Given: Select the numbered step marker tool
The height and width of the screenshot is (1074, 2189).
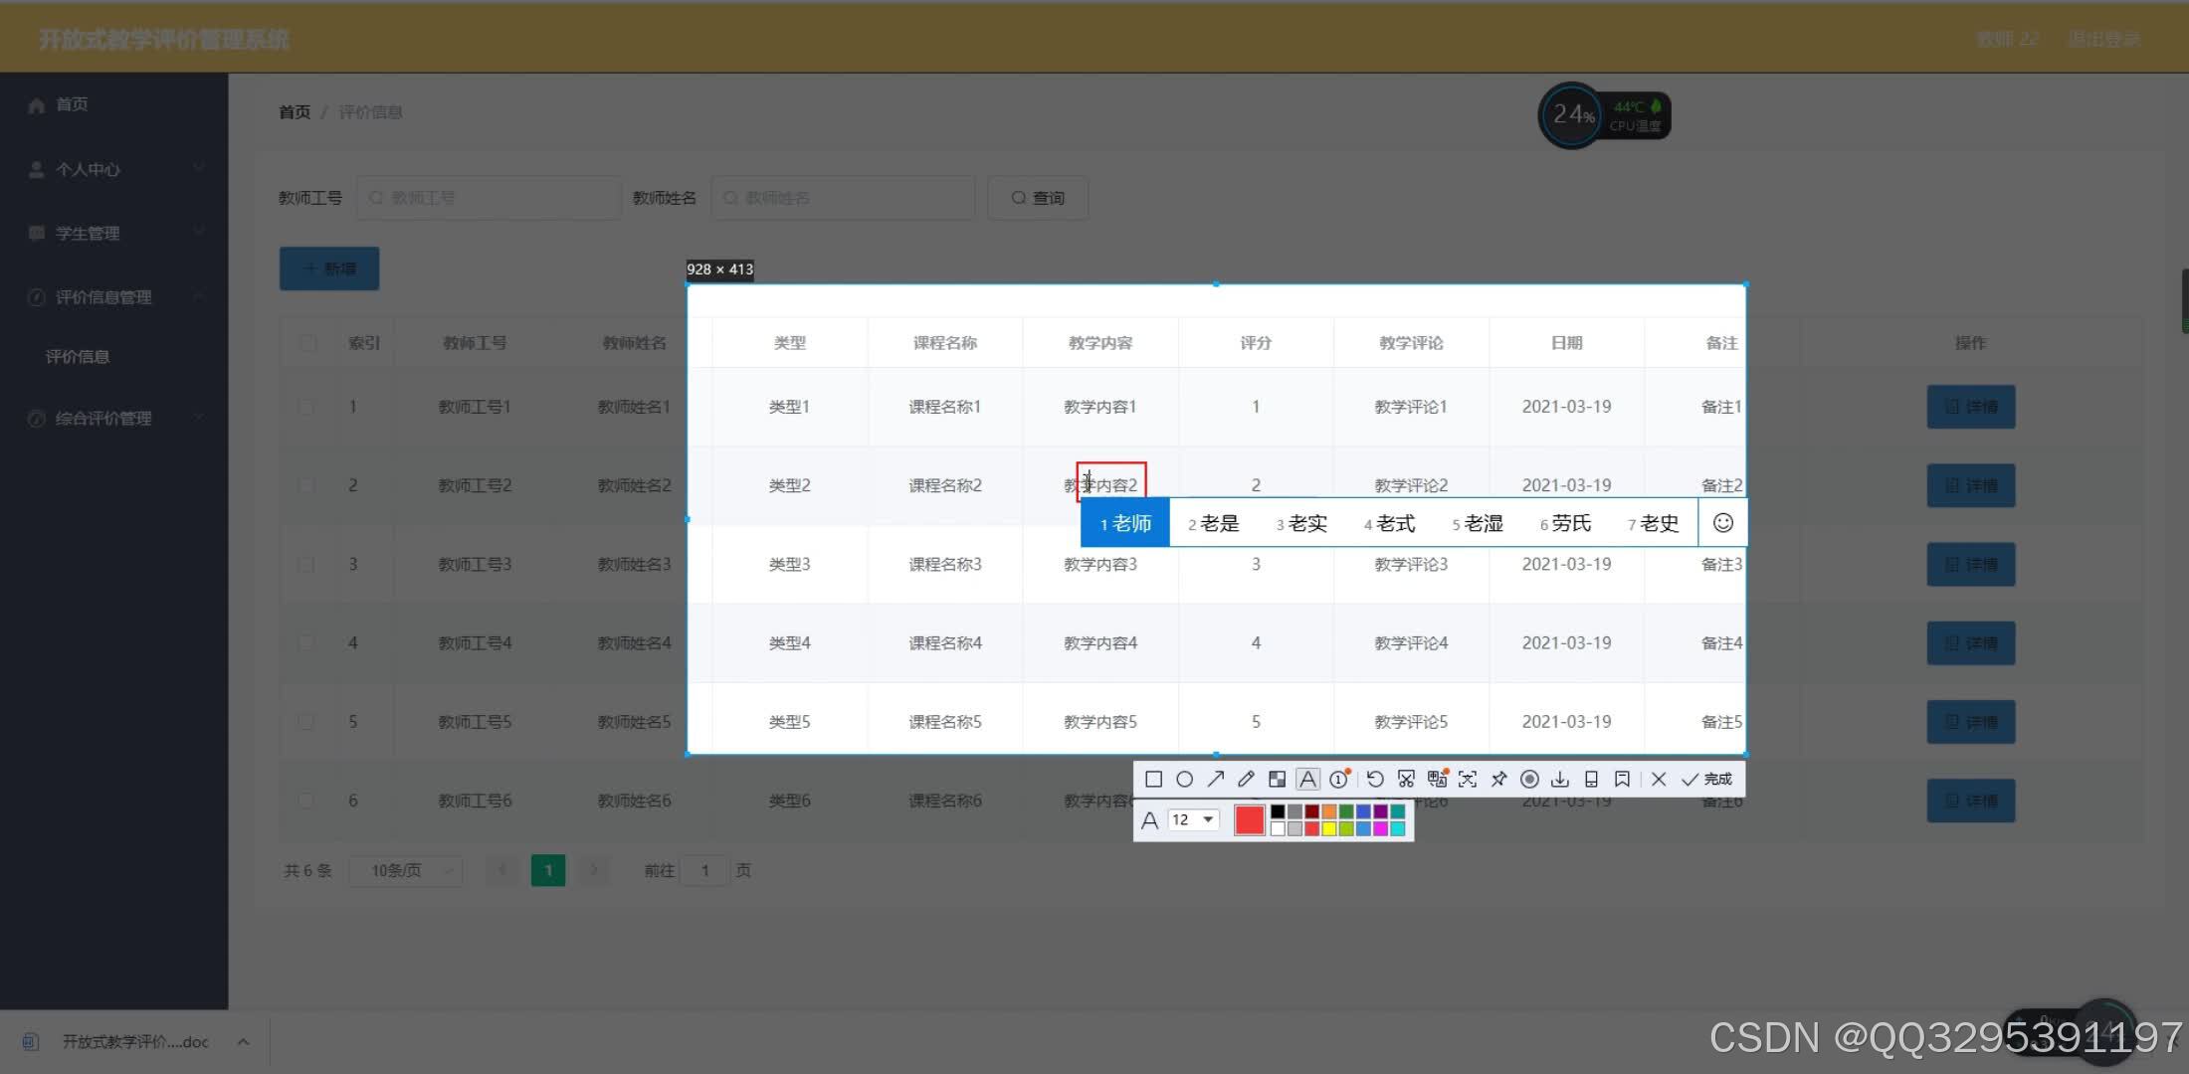Looking at the screenshot, I should click(1339, 779).
